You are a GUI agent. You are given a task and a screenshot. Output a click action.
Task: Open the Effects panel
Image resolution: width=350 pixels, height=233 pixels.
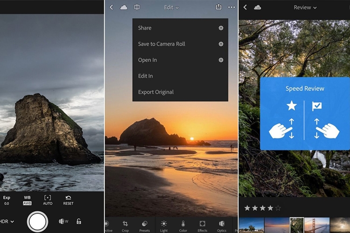click(x=202, y=226)
